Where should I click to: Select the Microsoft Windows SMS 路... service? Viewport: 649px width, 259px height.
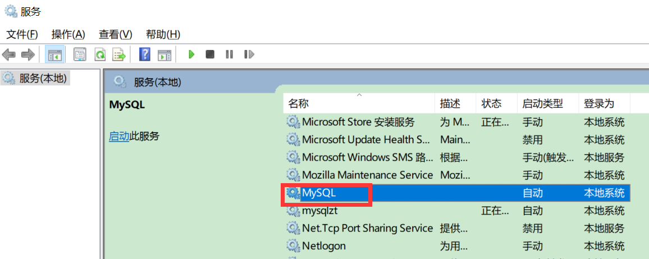(368, 157)
